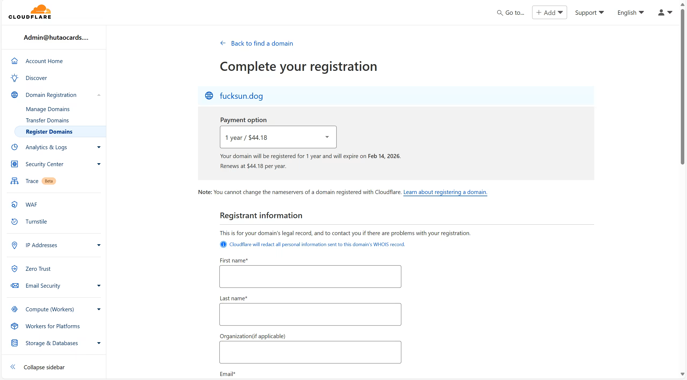Open the English language dropdown
Viewport: 687px width, 380px height.
coord(630,13)
